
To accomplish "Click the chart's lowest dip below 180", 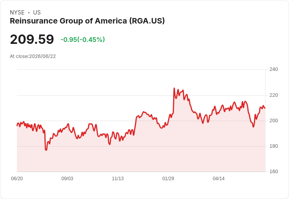I will click(46, 150).
